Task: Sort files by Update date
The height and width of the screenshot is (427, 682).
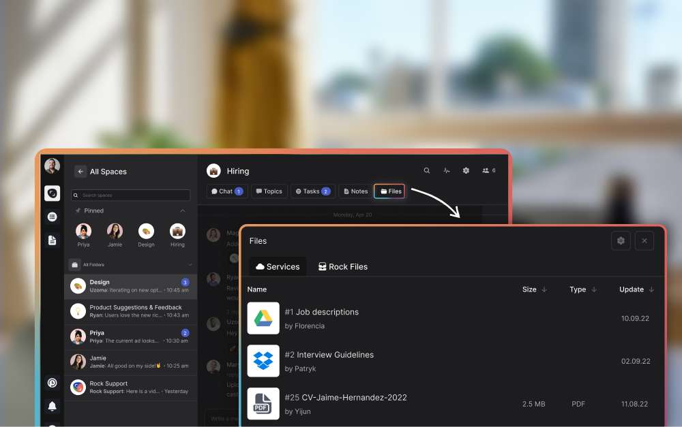Action: (x=636, y=289)
